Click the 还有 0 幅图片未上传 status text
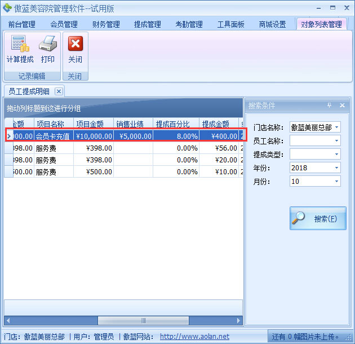Screen dimensions: 355x344 pos(305,337)
